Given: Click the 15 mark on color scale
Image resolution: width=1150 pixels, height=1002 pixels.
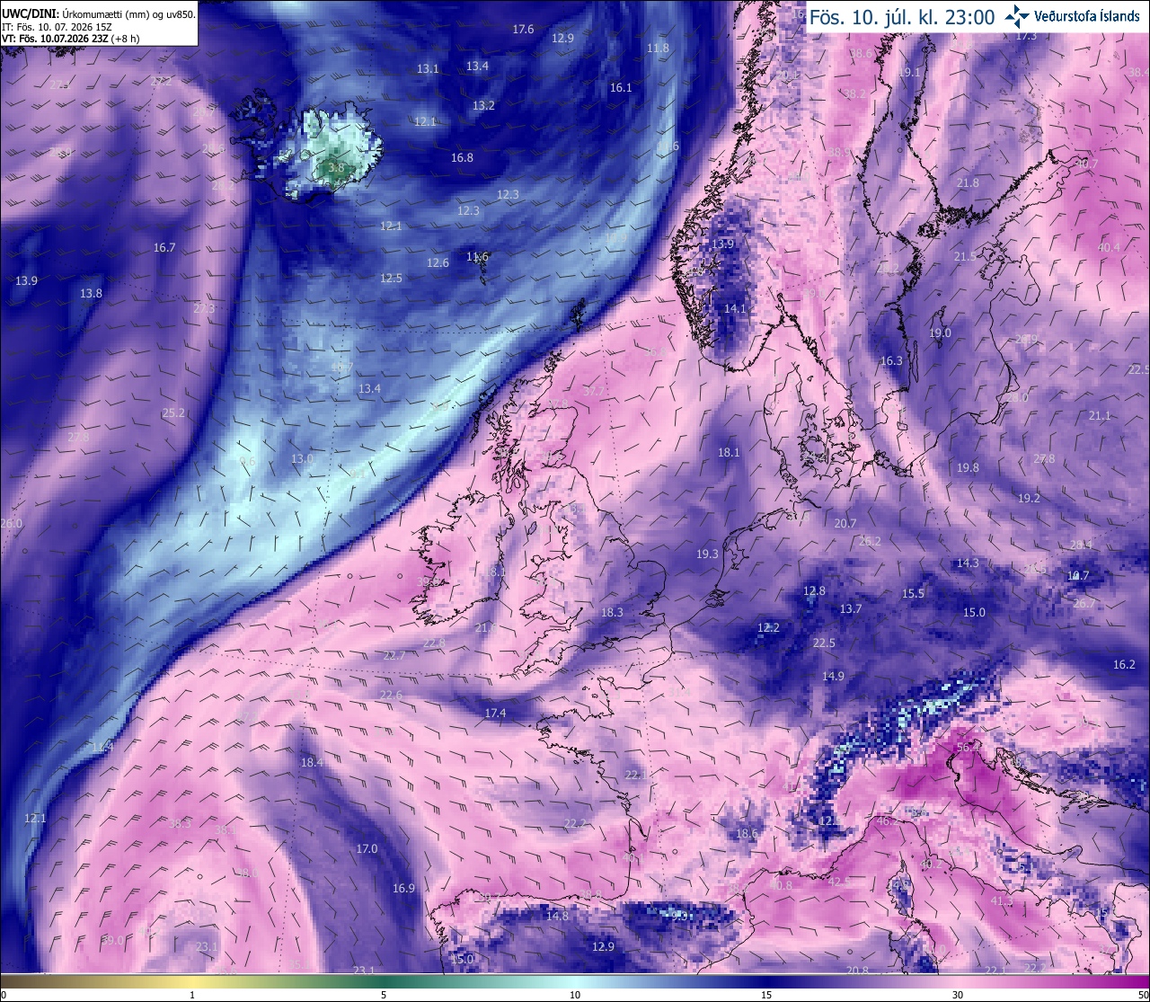Looking at the screenshot, I should point(766,995).
